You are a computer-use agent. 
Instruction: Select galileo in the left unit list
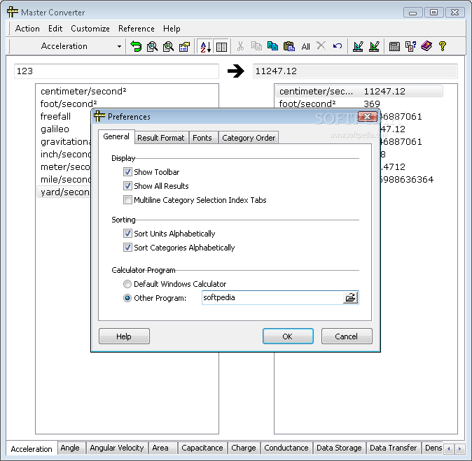(55, 129)
